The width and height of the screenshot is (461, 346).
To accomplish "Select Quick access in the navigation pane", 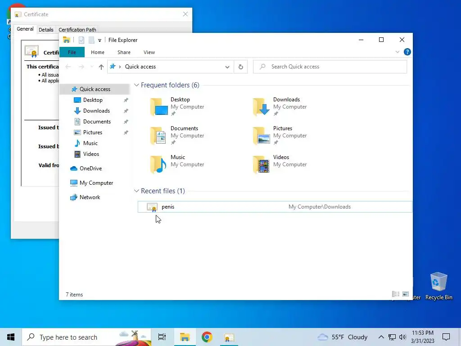I will [95, 89].
